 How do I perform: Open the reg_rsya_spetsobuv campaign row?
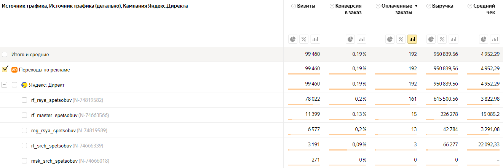click(x=53, y=130)
